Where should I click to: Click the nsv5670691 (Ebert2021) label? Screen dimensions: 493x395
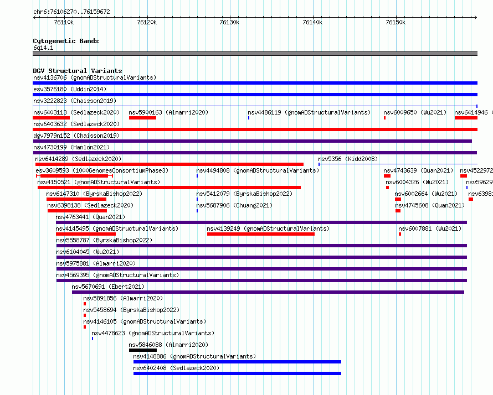(108, 287)
